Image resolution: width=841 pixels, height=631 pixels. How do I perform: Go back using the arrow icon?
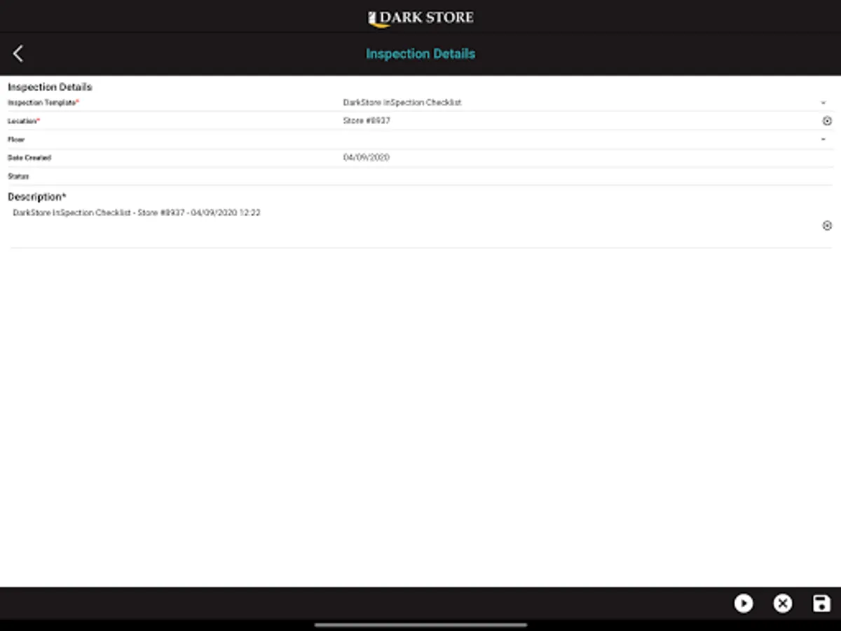(18, 53)
